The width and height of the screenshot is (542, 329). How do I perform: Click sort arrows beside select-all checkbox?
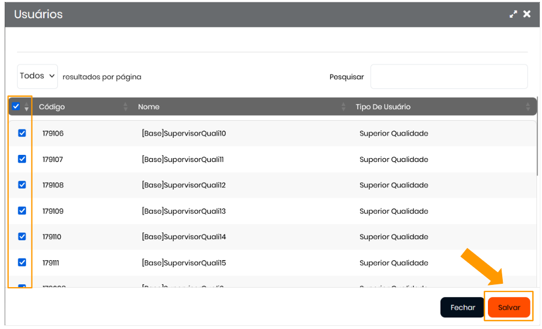[x=26, y=107]
